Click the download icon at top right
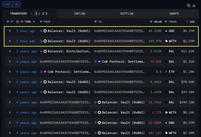The width and height of the screenshot is (201, 137). point(194,5)
